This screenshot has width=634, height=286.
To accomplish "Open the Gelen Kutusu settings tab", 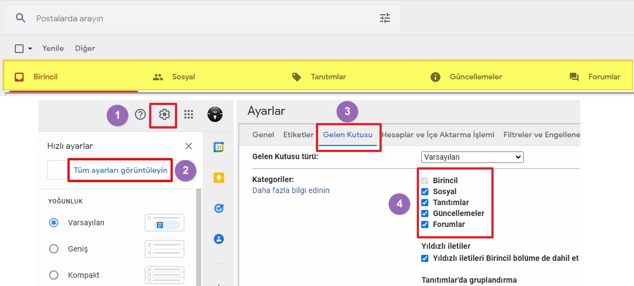I will click(348, 135).
